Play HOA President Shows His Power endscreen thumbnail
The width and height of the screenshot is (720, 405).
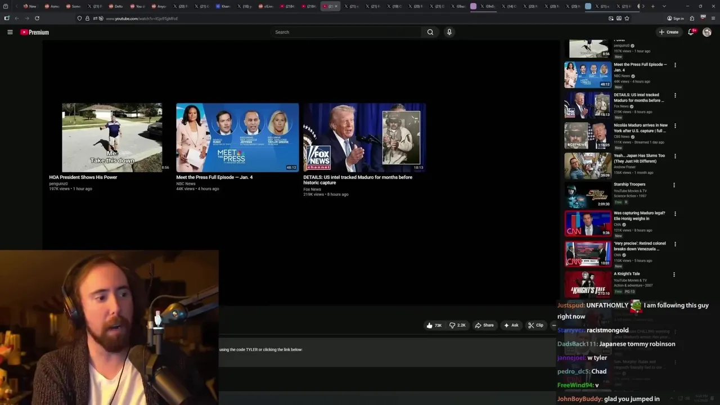pos(112,137)
